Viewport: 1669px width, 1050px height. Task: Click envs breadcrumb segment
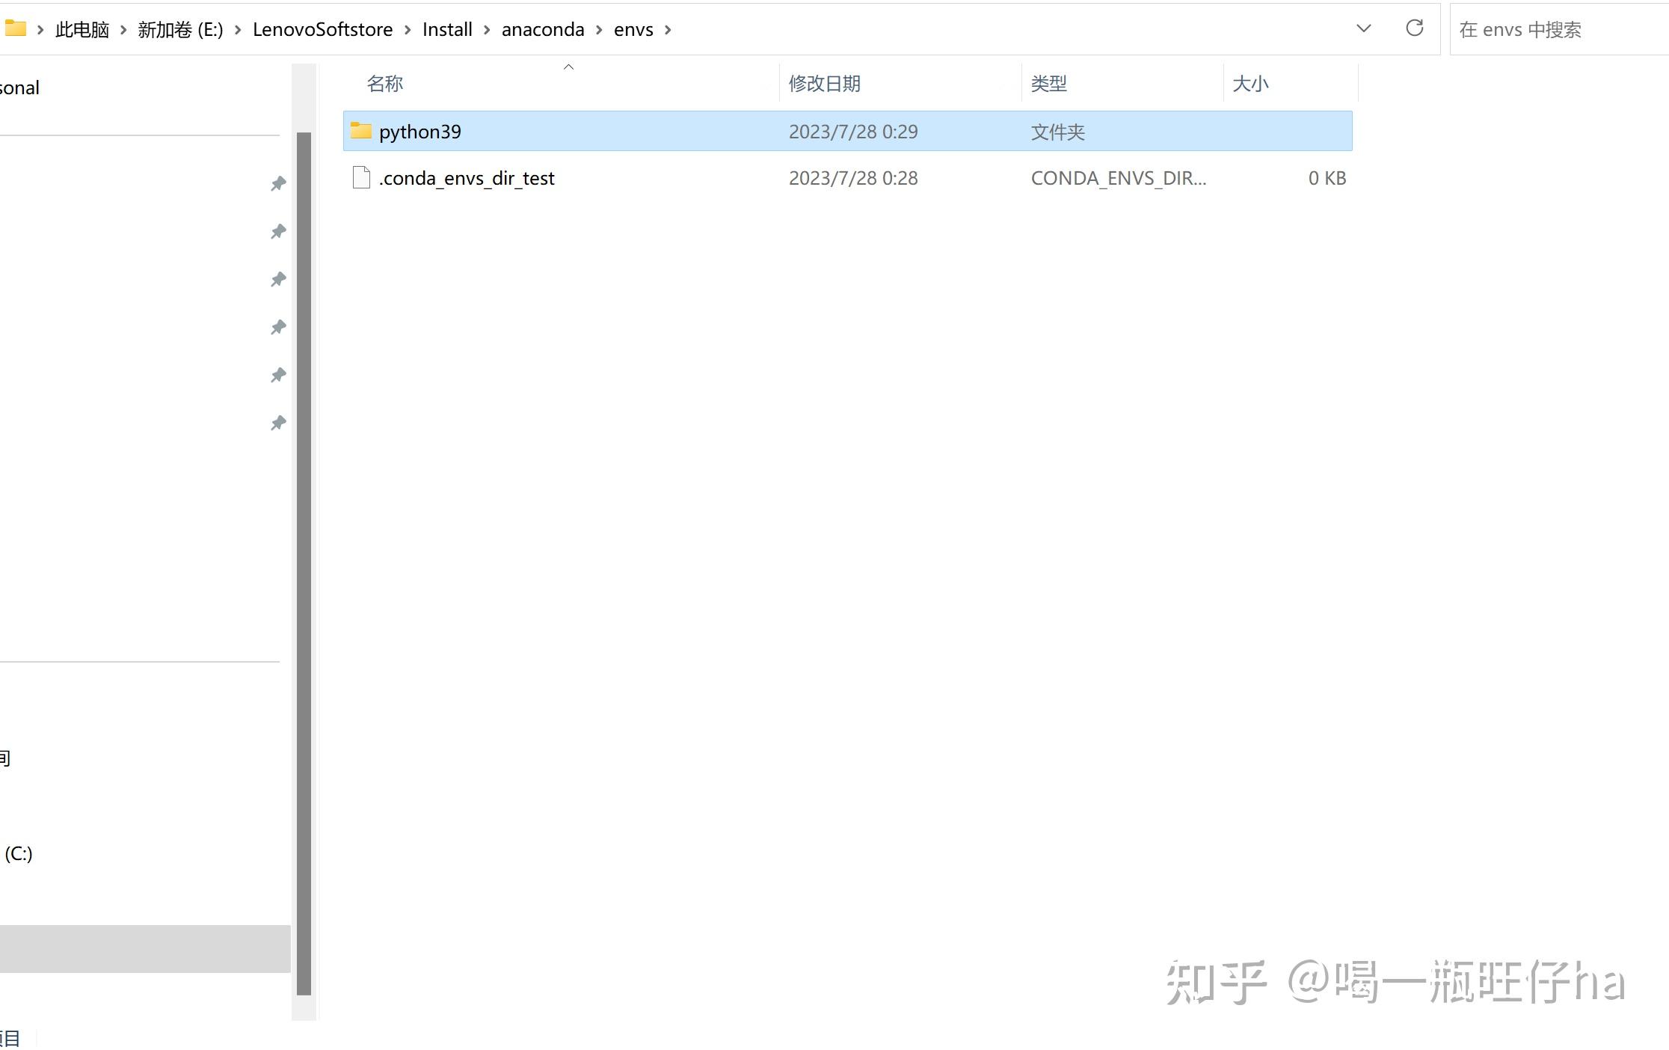[x=633, y=29]
